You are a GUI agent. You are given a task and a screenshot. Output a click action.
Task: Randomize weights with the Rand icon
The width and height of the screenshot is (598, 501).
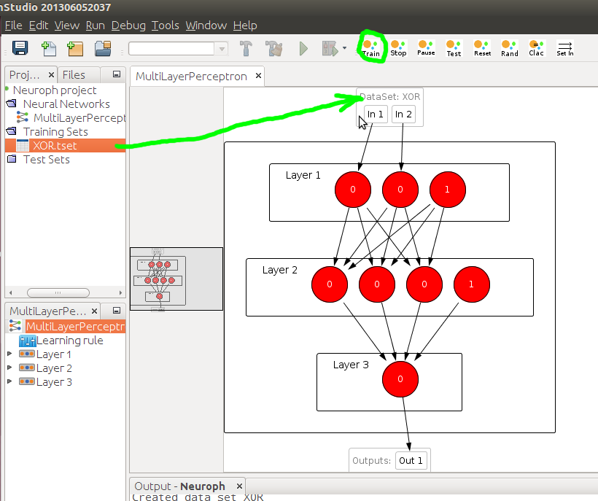pyautogui.click(x=509, y=48)
